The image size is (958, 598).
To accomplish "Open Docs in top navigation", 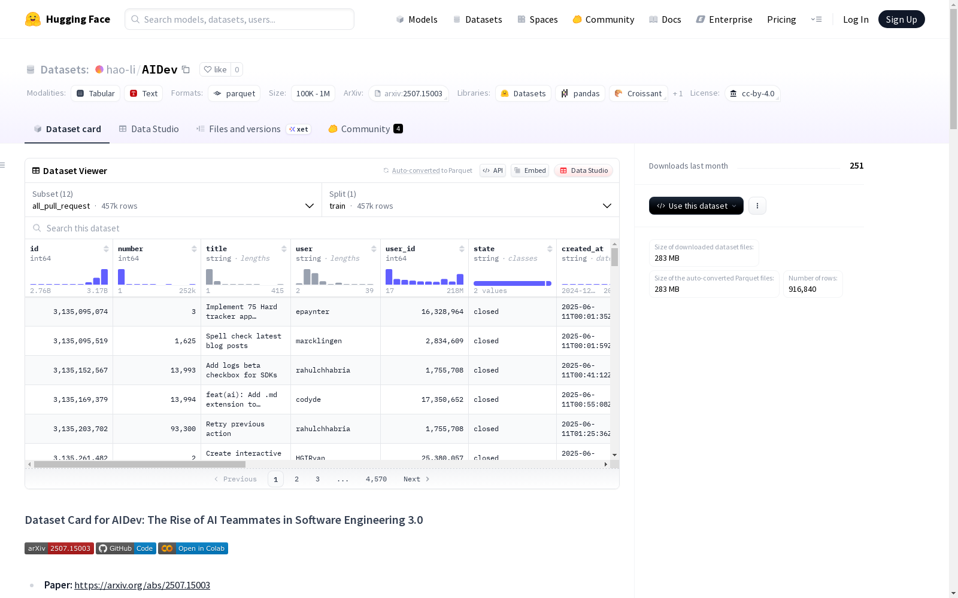I will coord(665,19).
